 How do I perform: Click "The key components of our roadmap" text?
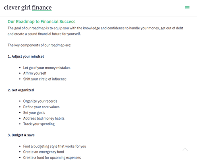[39, 45]
